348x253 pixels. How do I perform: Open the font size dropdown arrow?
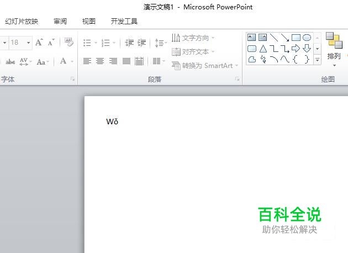click(x=28, y=43)
